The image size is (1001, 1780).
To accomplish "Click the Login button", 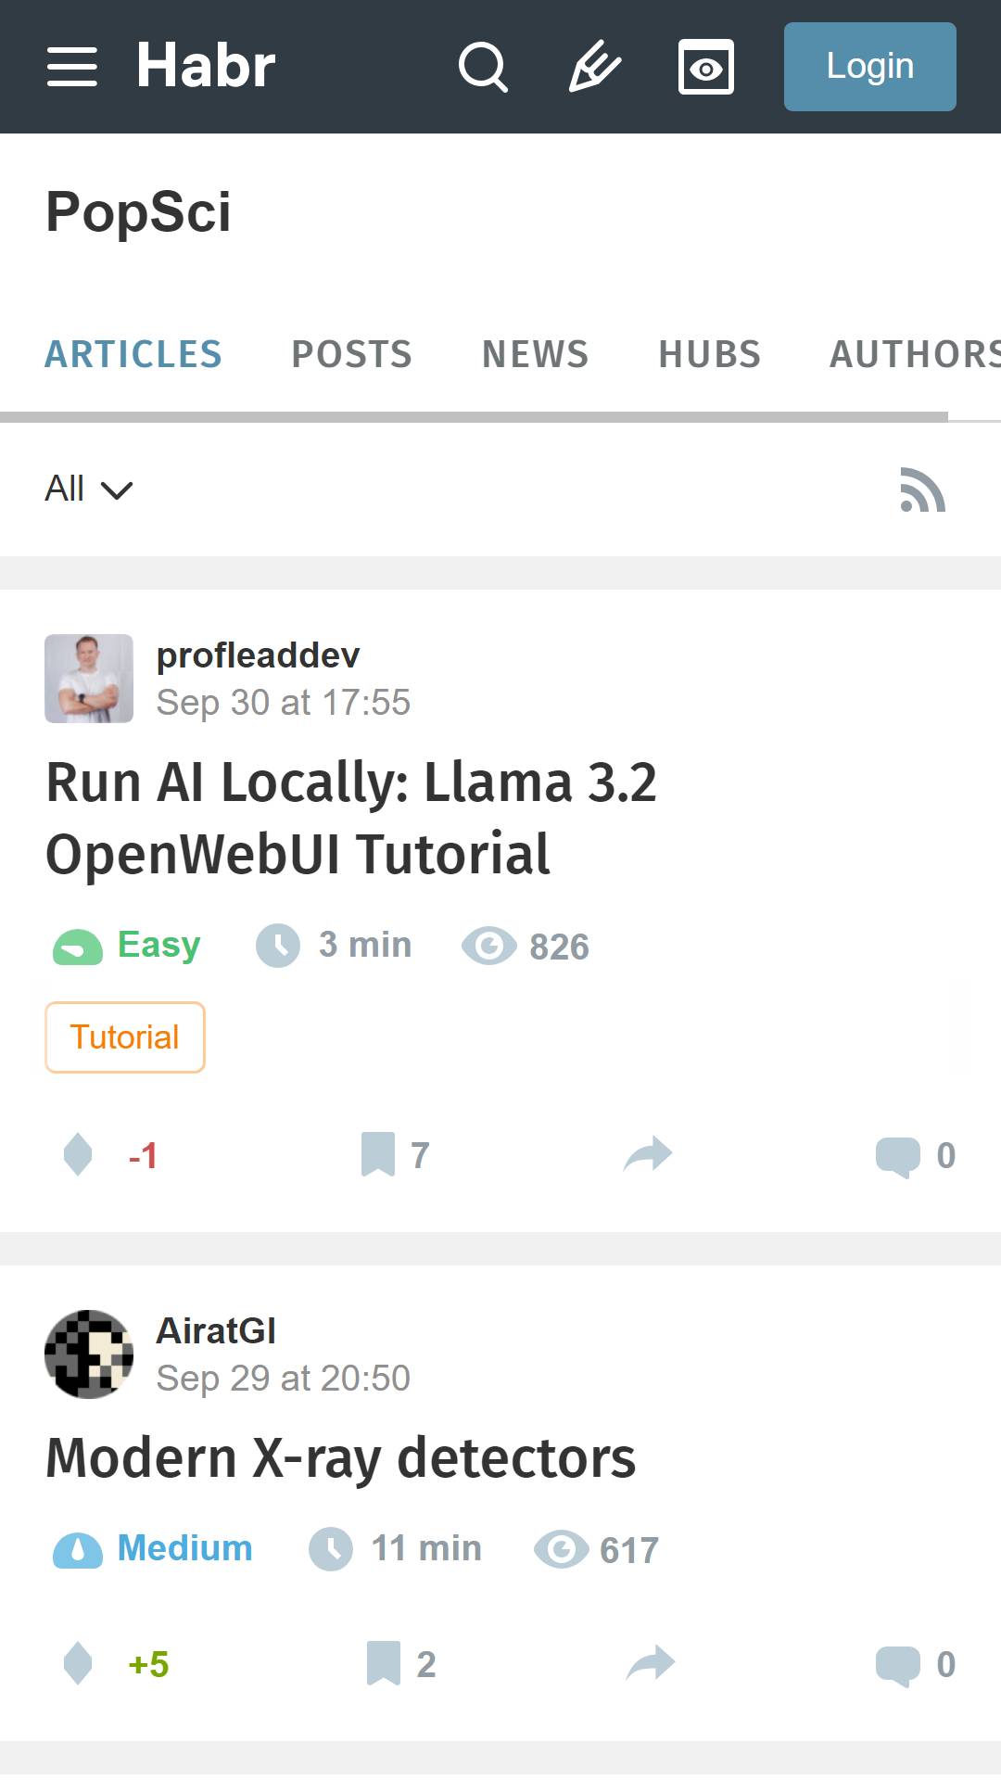I will tap(870, 67).
